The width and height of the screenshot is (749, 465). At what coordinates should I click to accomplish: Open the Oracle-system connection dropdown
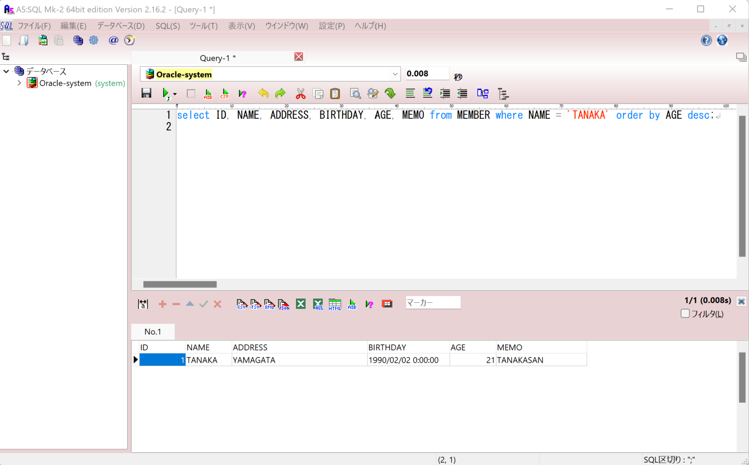pyautogui.click(x=395, y=74)
